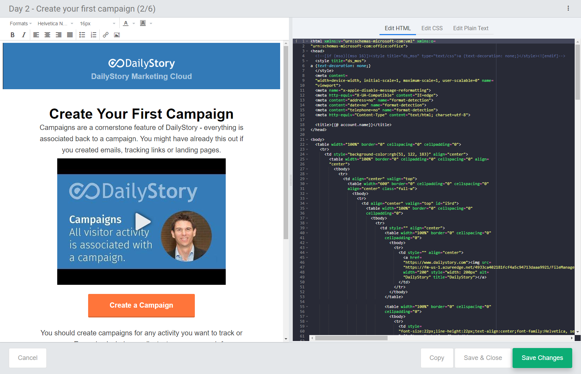Click the Cancel button

[x=28, y=358]
